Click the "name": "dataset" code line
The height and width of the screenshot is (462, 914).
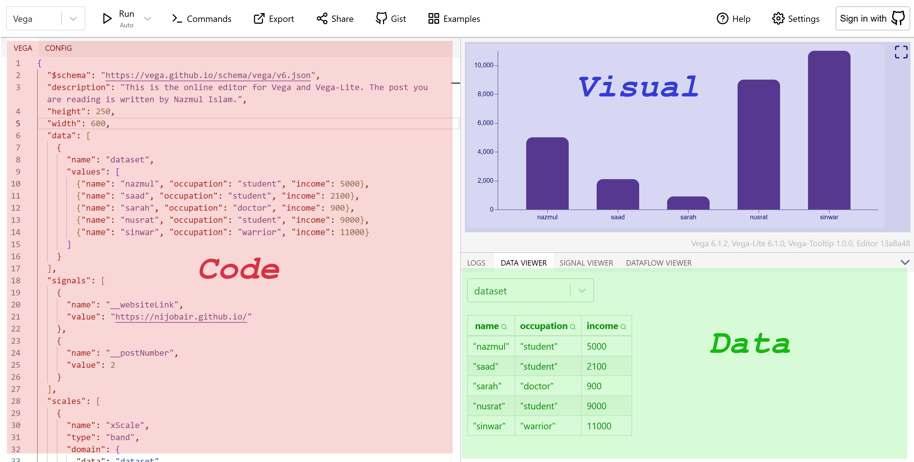tap(110, 160)
